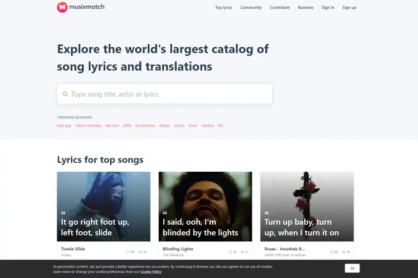Viewport: 418px width, 278px height.
Task: Click the Sign in link
Action: [328, 7]
